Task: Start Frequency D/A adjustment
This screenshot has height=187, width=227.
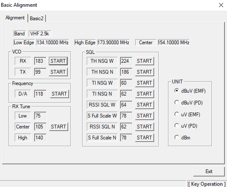Action: [x=59, y=94]
